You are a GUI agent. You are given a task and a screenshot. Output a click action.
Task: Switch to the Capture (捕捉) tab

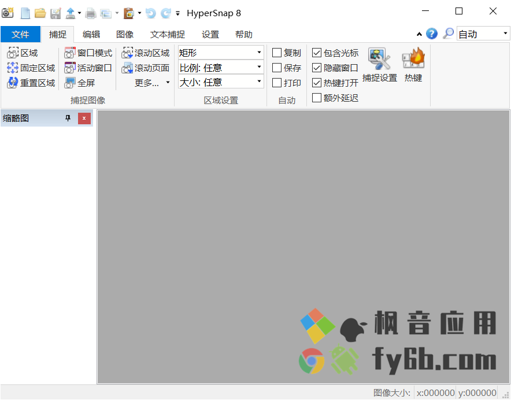pyautogui.click(x=58, y=34)
